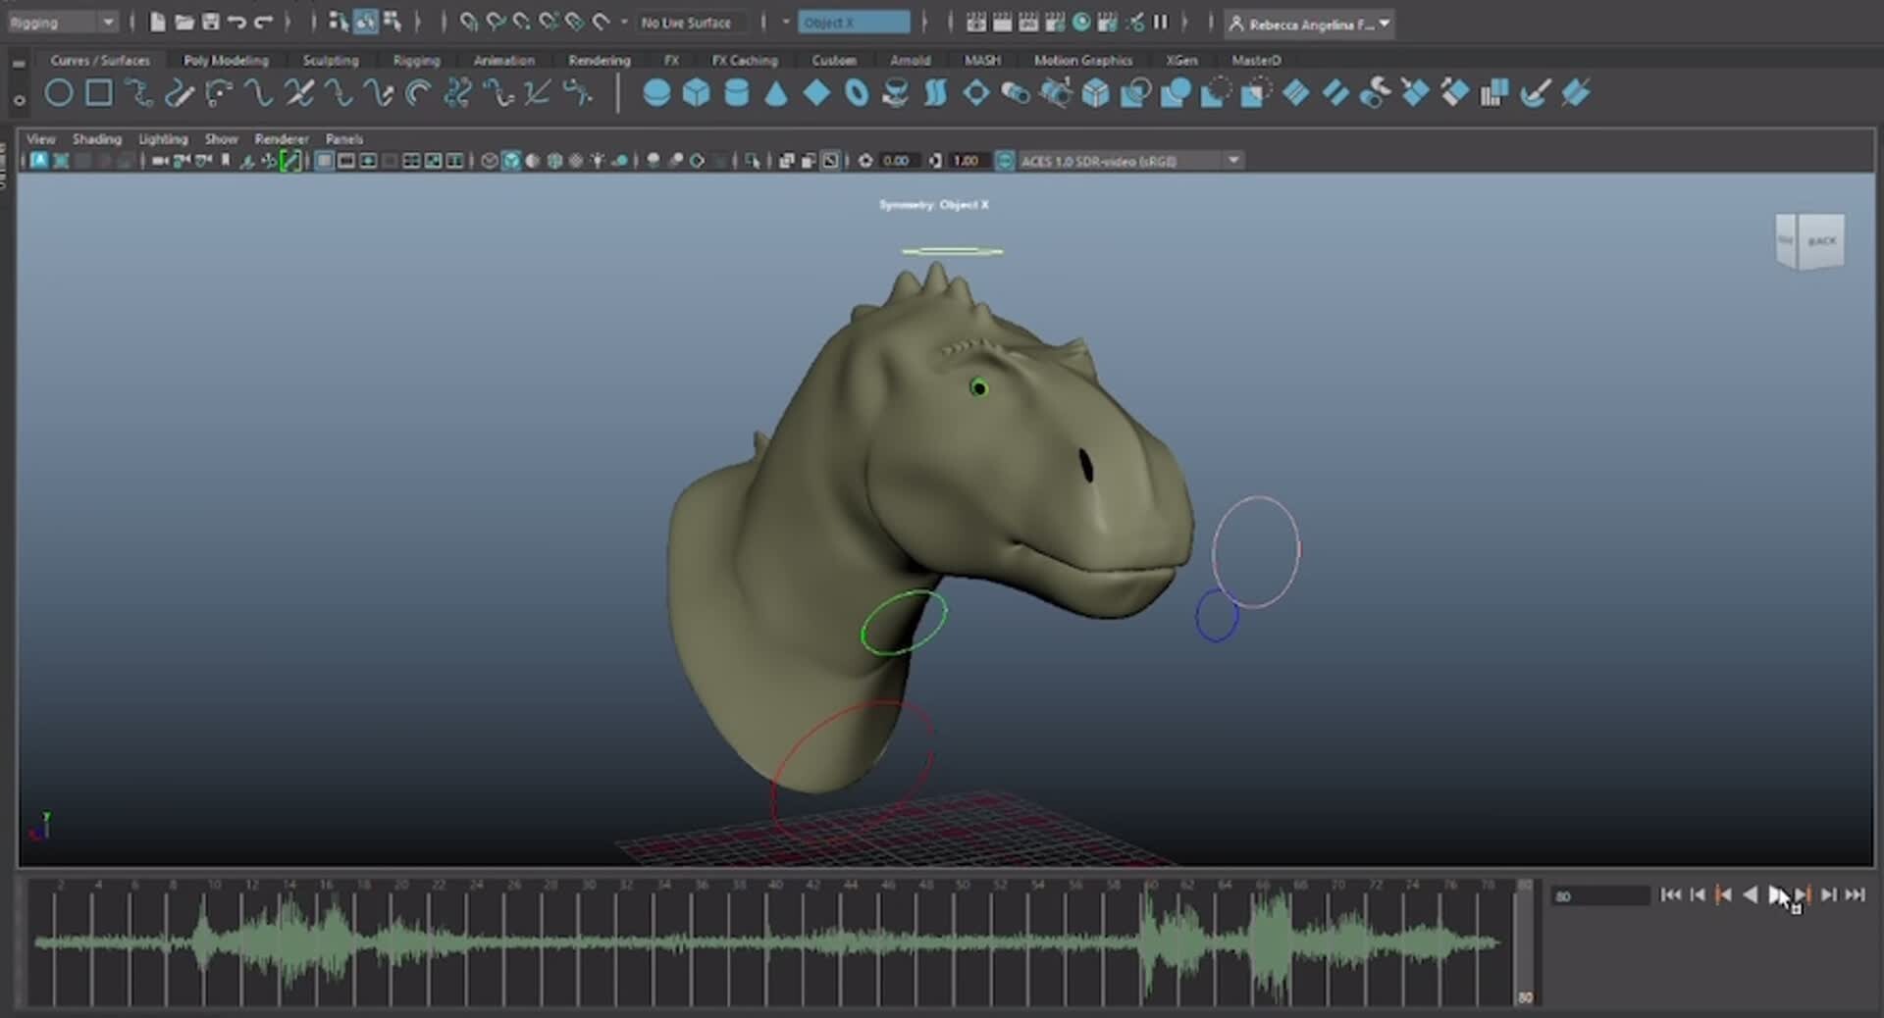This screenshot has width=1884, height=1018.
Task: Expand the Rebecca Angelina workspace dropdown
Action: pos(1309,23)
